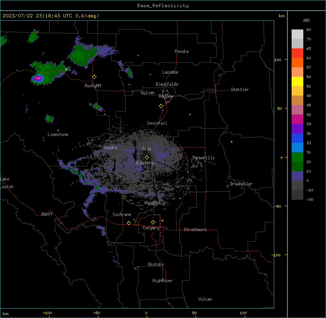326x318 pixels.
Task: Click the Innisfail label
Action: (157, 123)
